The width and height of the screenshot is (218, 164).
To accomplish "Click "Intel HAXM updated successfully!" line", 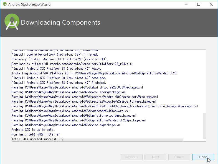I will [38, 139].
